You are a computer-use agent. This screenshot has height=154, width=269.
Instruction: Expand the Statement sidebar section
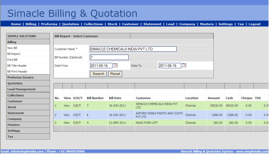pyautogui.click(x=15, y=113)
